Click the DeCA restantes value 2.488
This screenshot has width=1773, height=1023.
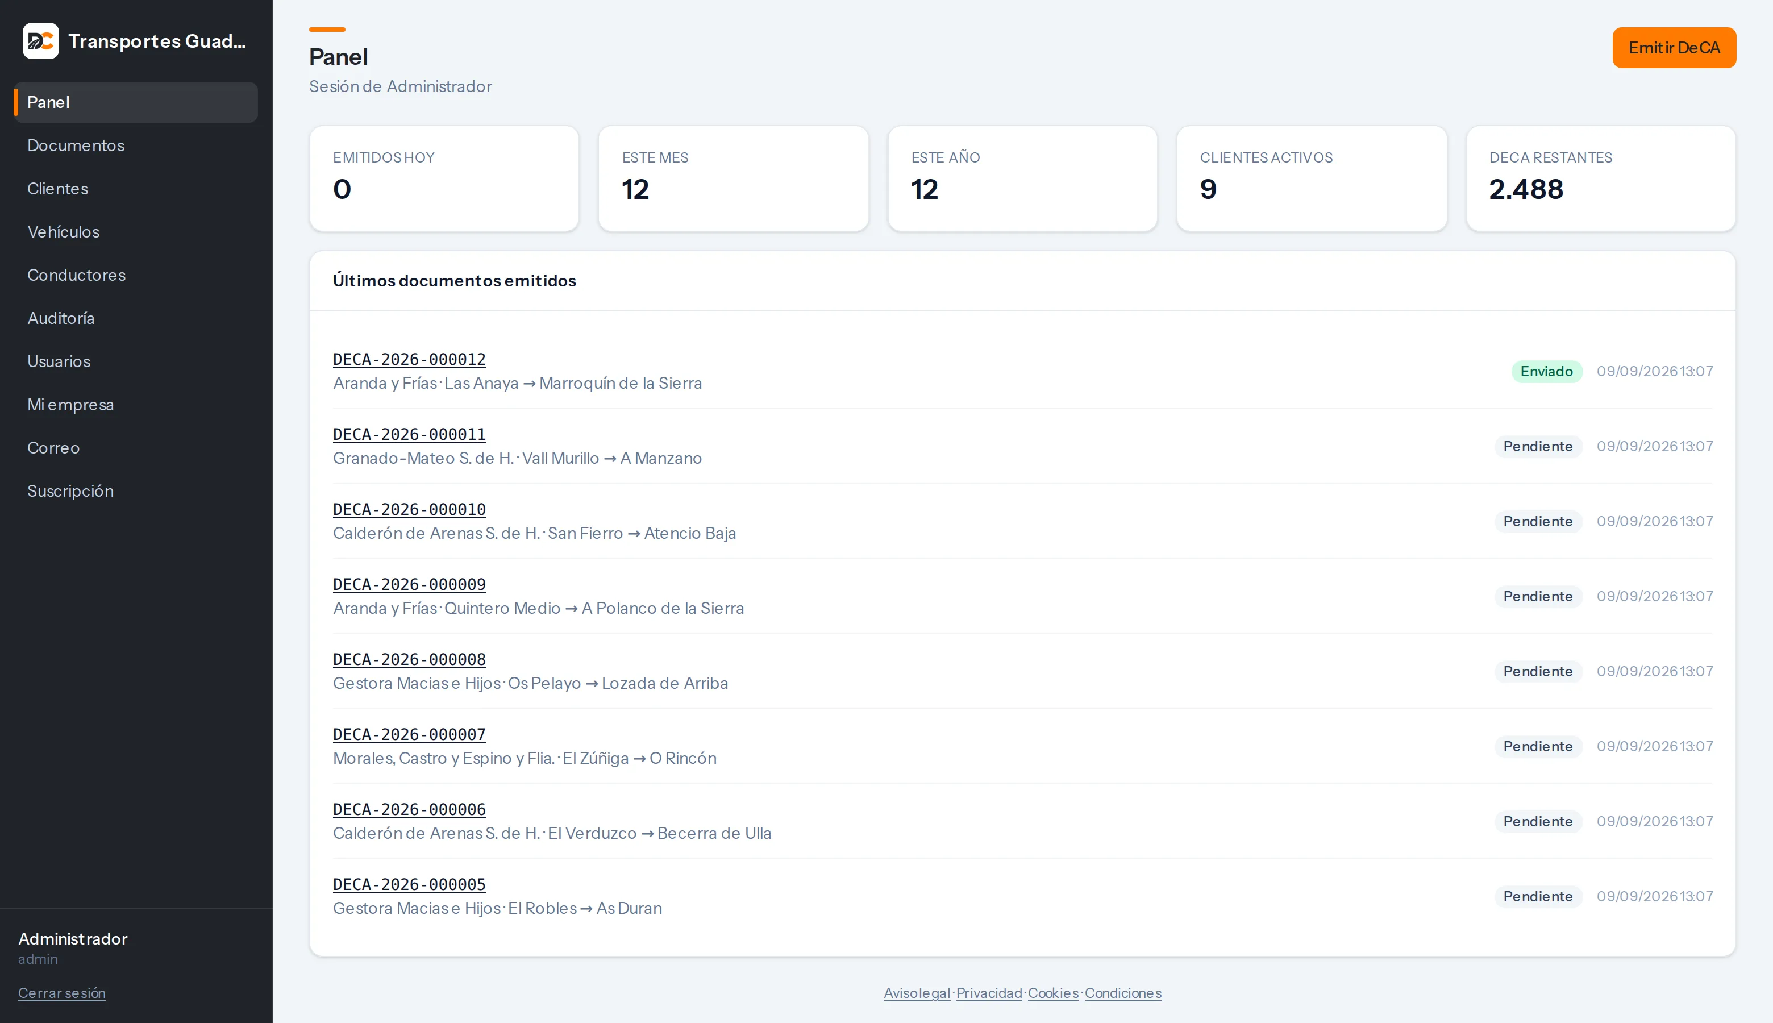coord(1526,189)
